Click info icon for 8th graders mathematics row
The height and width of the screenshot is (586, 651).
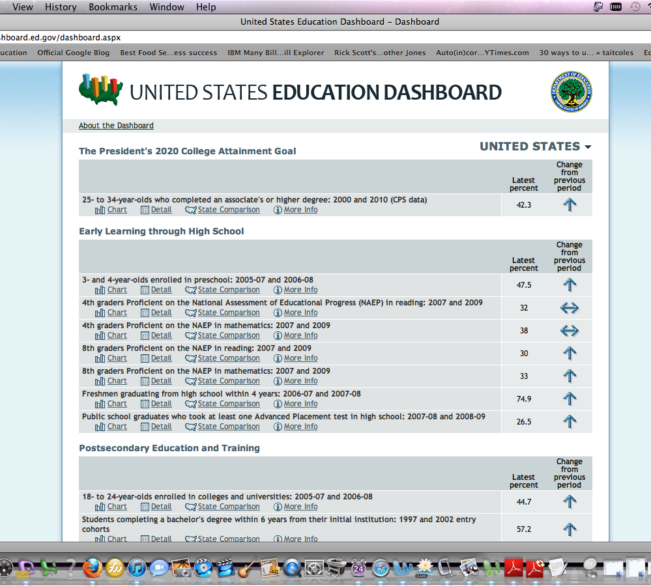point(278,381)
